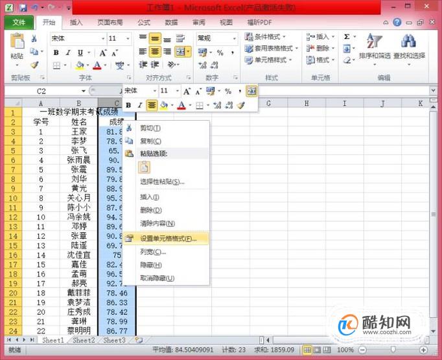Viewport: 442px width, 360px height.
Task: Choose 设置单元格格式(F) in context menu
Action: [167, 239]
